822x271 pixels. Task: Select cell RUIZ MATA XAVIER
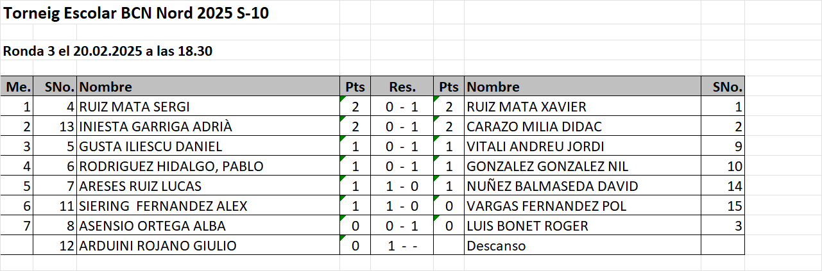[582, 107]
